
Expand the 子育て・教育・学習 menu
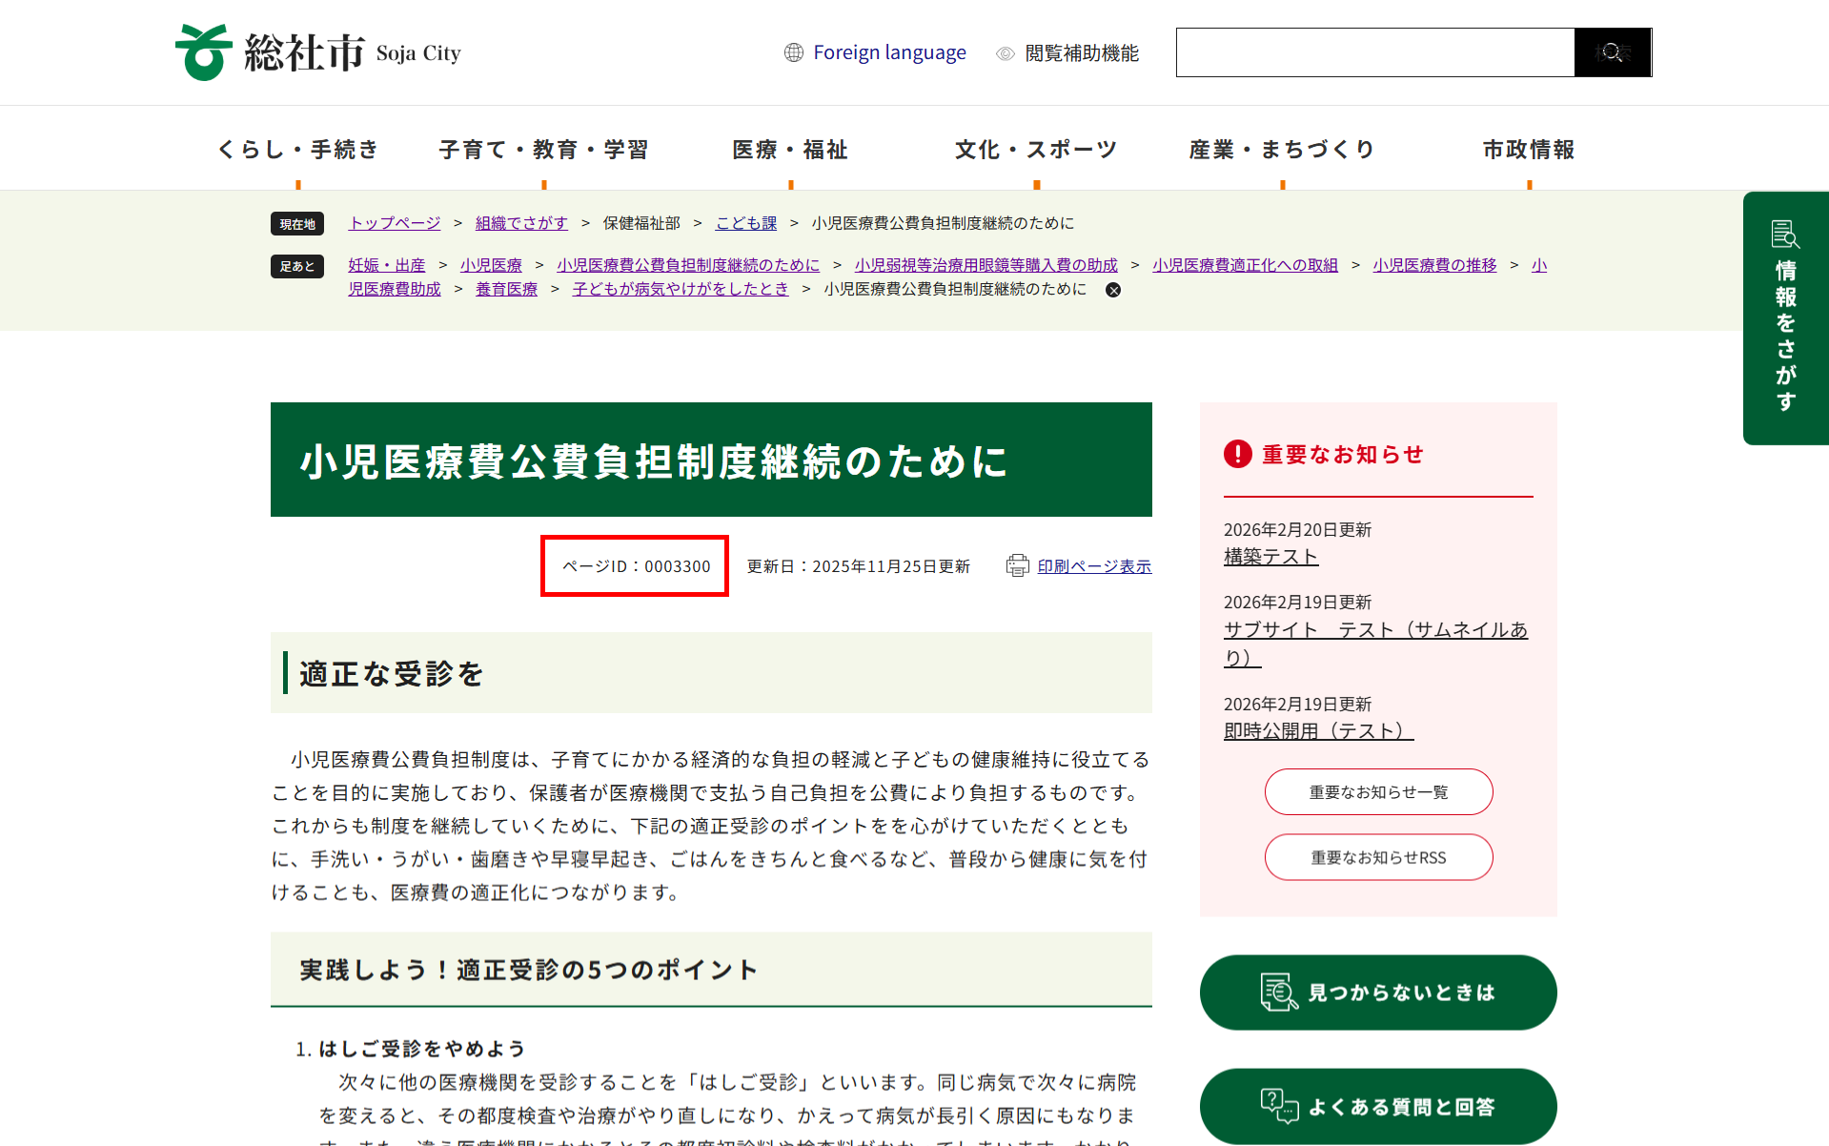(x=543, y=150)
